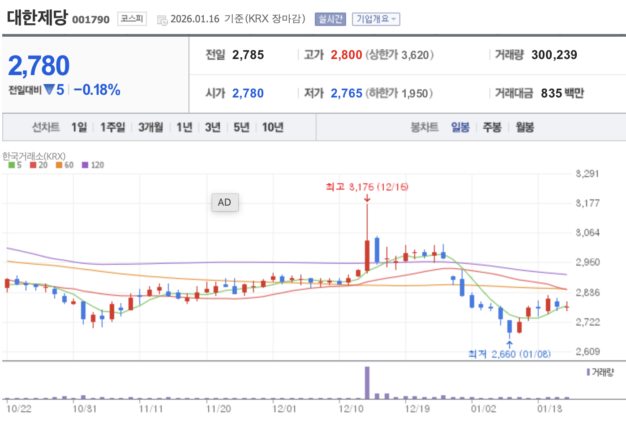The image size is (626, 431).
Task: Click the 고가 value 2,800
Action: click(346, 55)
